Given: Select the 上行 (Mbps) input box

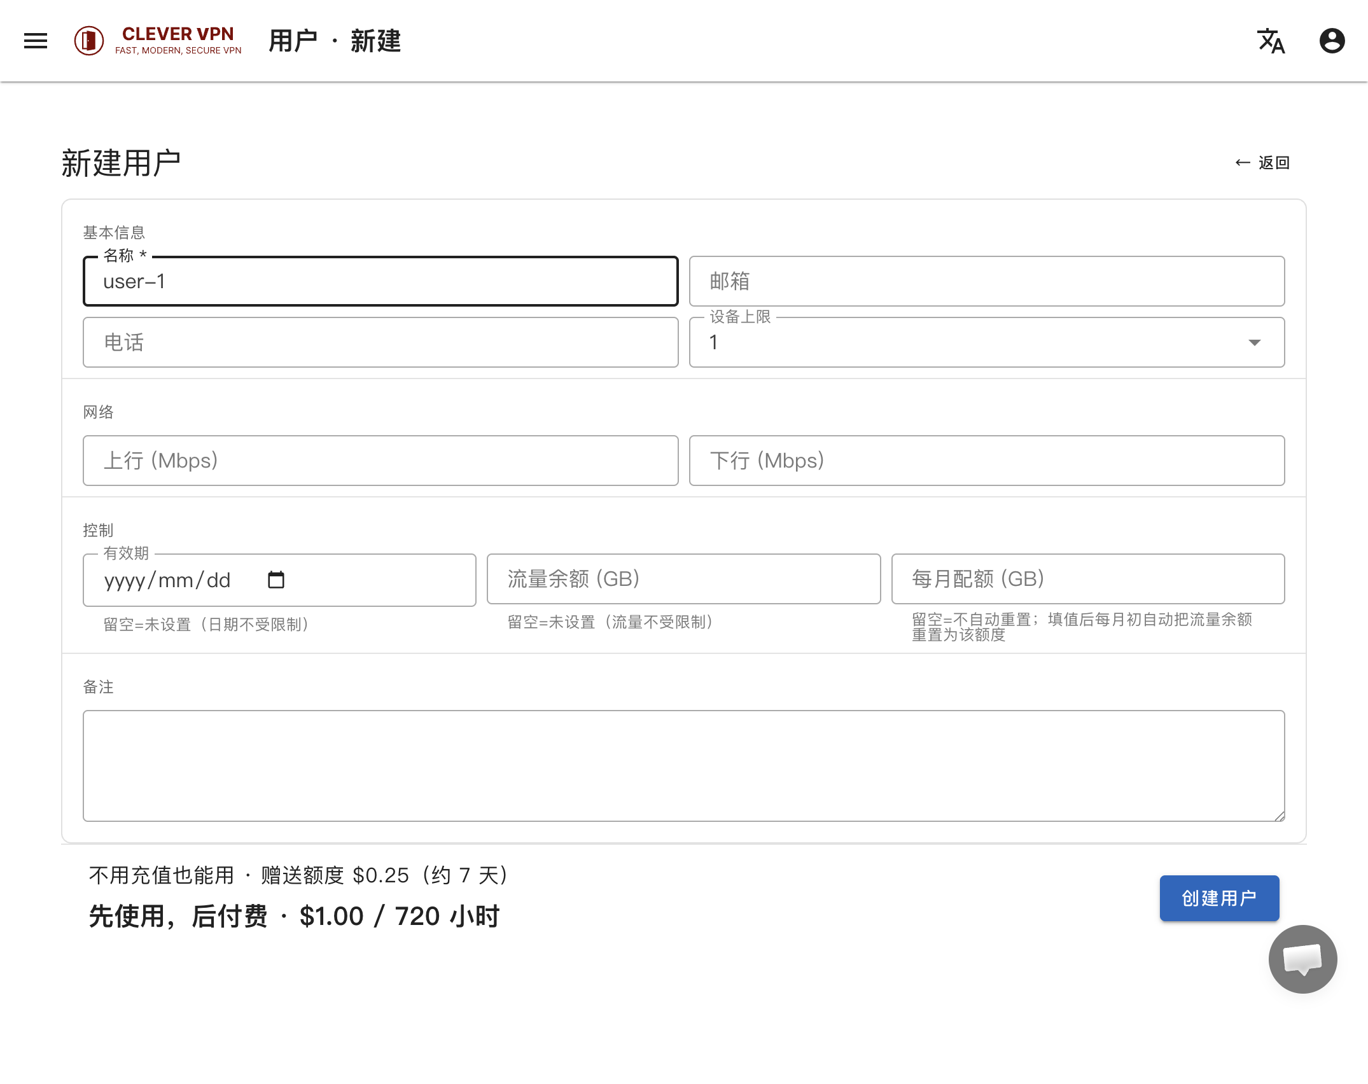Looking at the screenshot, I should click(x=380, y=461).
